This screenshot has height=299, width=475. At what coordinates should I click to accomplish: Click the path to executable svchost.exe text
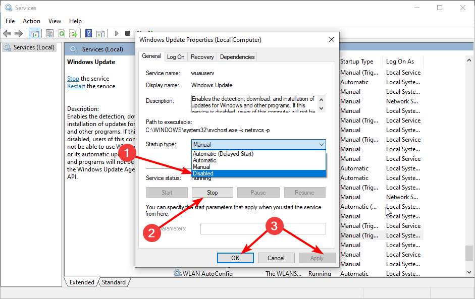click(208, 130)
